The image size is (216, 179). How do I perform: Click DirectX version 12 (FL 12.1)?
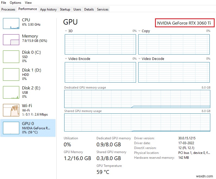(186, 148)
